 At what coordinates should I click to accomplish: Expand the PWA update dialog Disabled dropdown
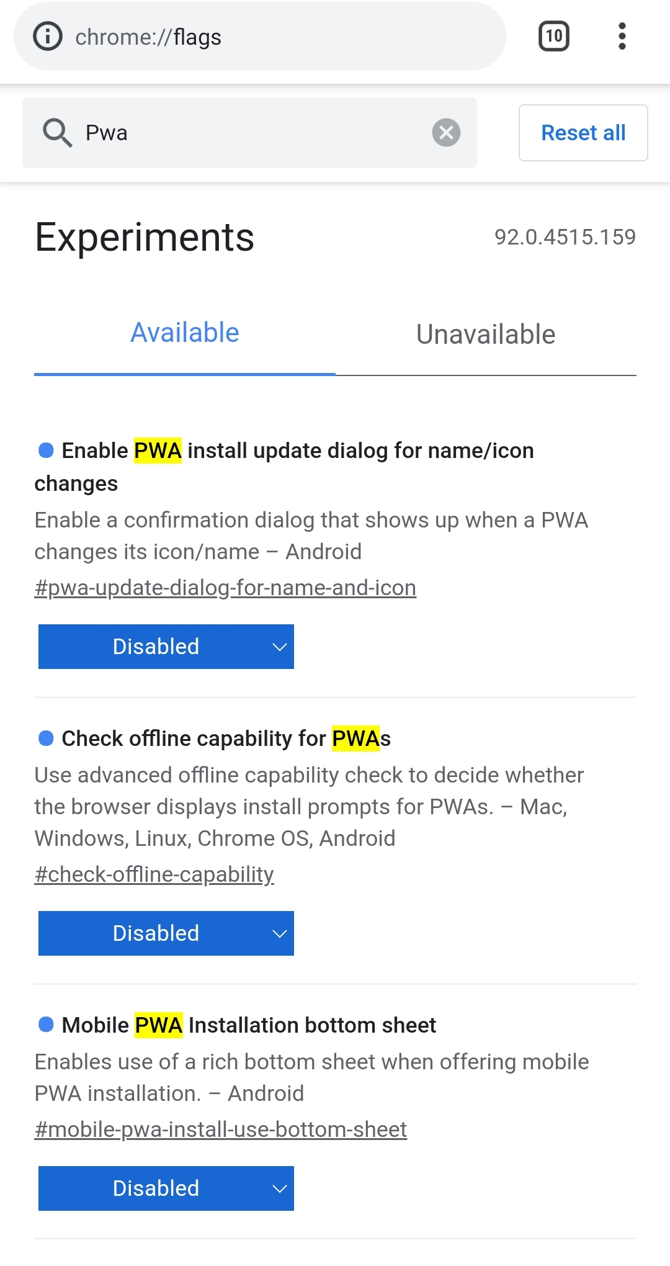[166, 647]
